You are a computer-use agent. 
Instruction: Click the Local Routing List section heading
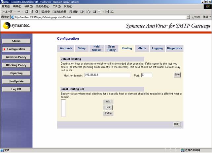coord(72,89)
